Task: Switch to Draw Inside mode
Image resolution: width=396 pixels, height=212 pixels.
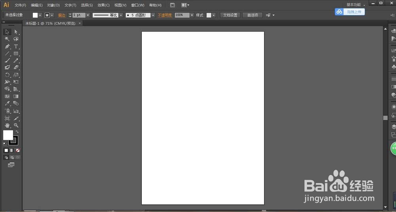Action: 18,157
